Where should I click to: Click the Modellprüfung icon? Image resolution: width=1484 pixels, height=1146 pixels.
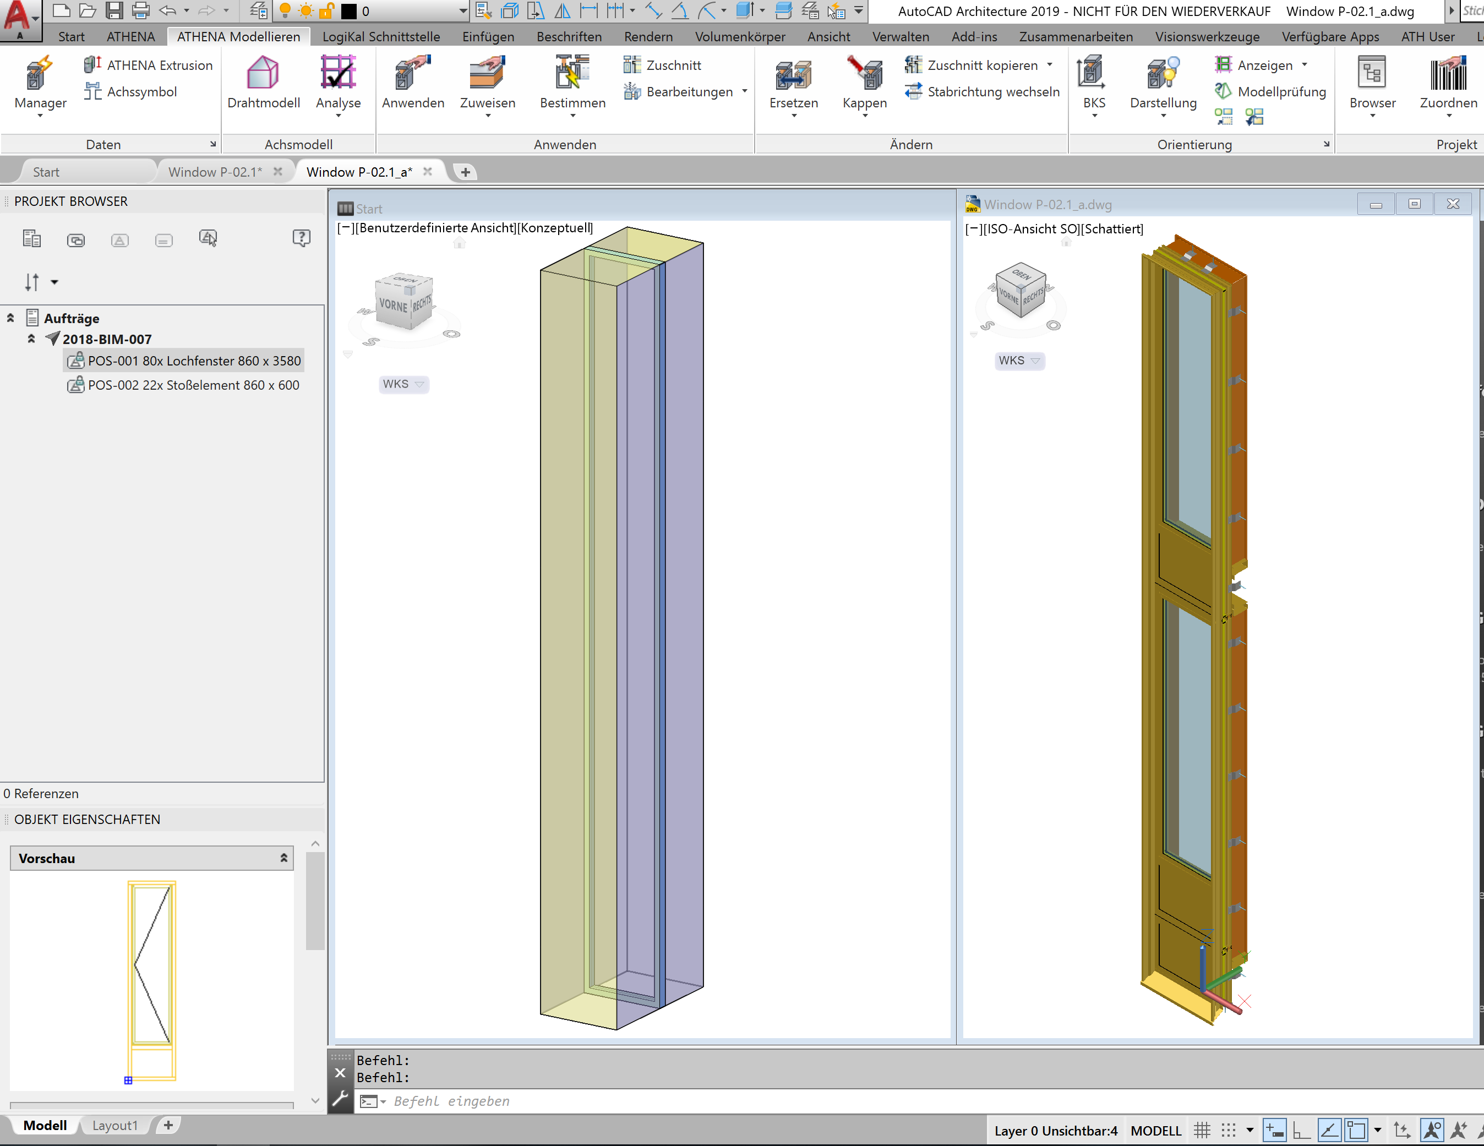1223,91
